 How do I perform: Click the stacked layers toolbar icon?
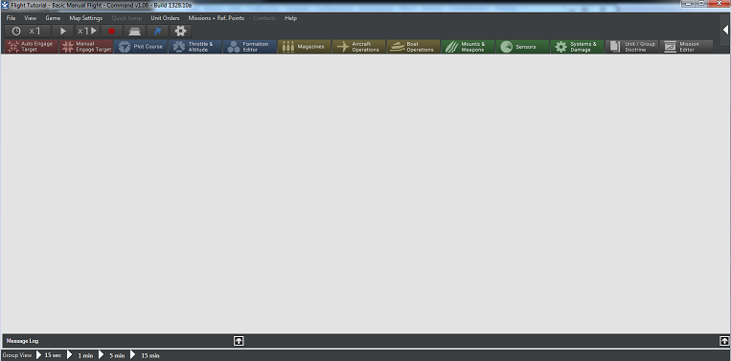(x=134, y=32)
